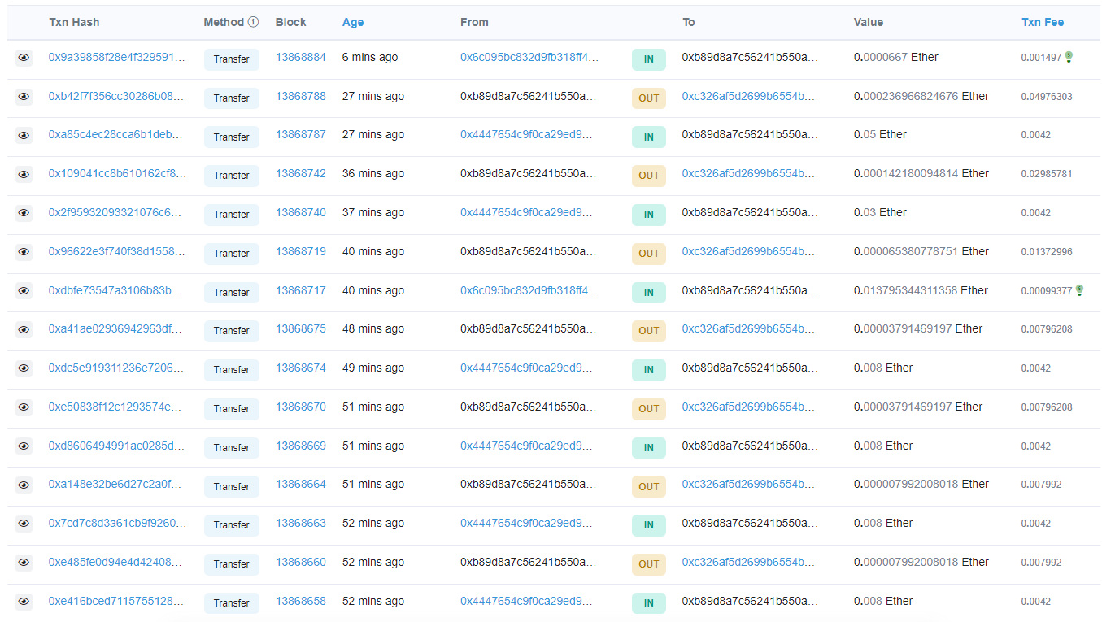Click the Value column header
Screen dimensions: 1102x622
pos(869,22)
